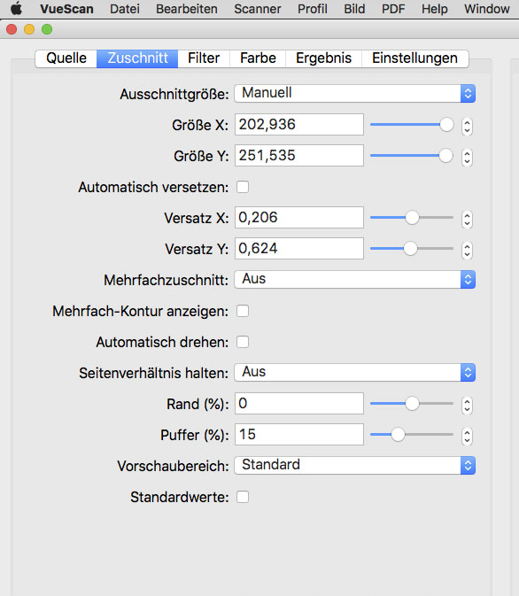Expand the Mehrfachzuschnitt dropdown

point(355,279)
